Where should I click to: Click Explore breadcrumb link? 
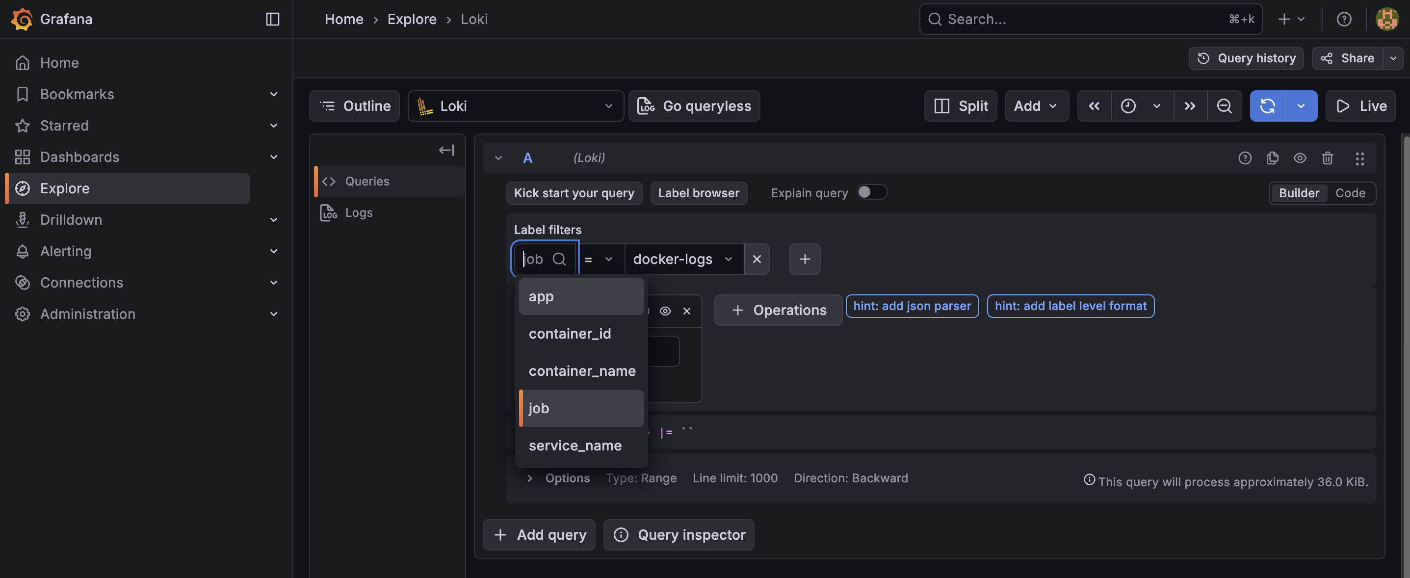(412, 19)
